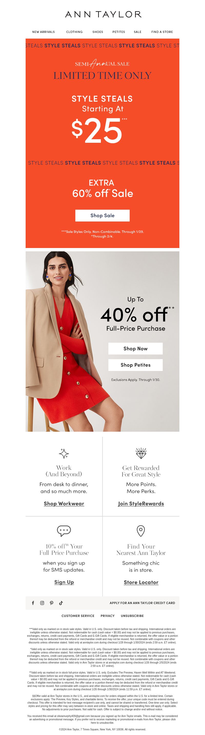Click the SMS chat bubble icon
Screen dimensions: 205x735
point(64,531)
